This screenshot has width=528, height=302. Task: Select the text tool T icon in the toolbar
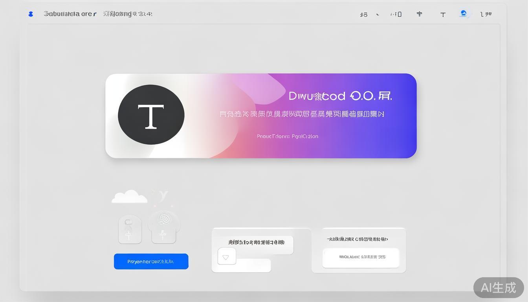pyautogui.click(x=443, y=14)
